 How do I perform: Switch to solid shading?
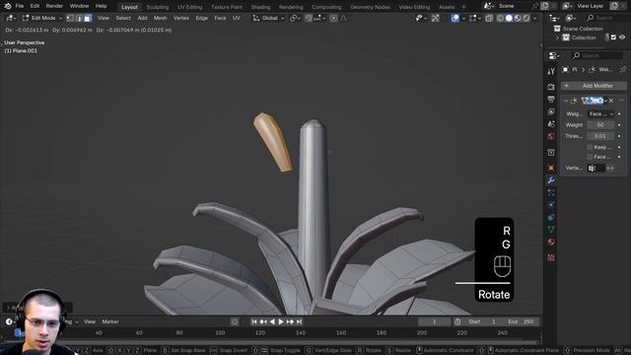coord(509,18)
